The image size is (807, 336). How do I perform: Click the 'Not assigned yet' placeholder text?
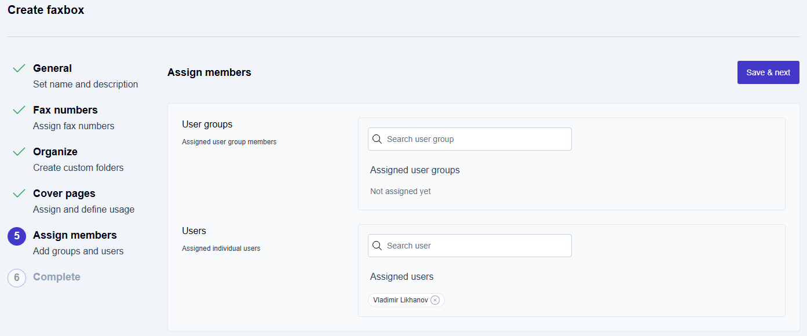[x=400, y=191]
